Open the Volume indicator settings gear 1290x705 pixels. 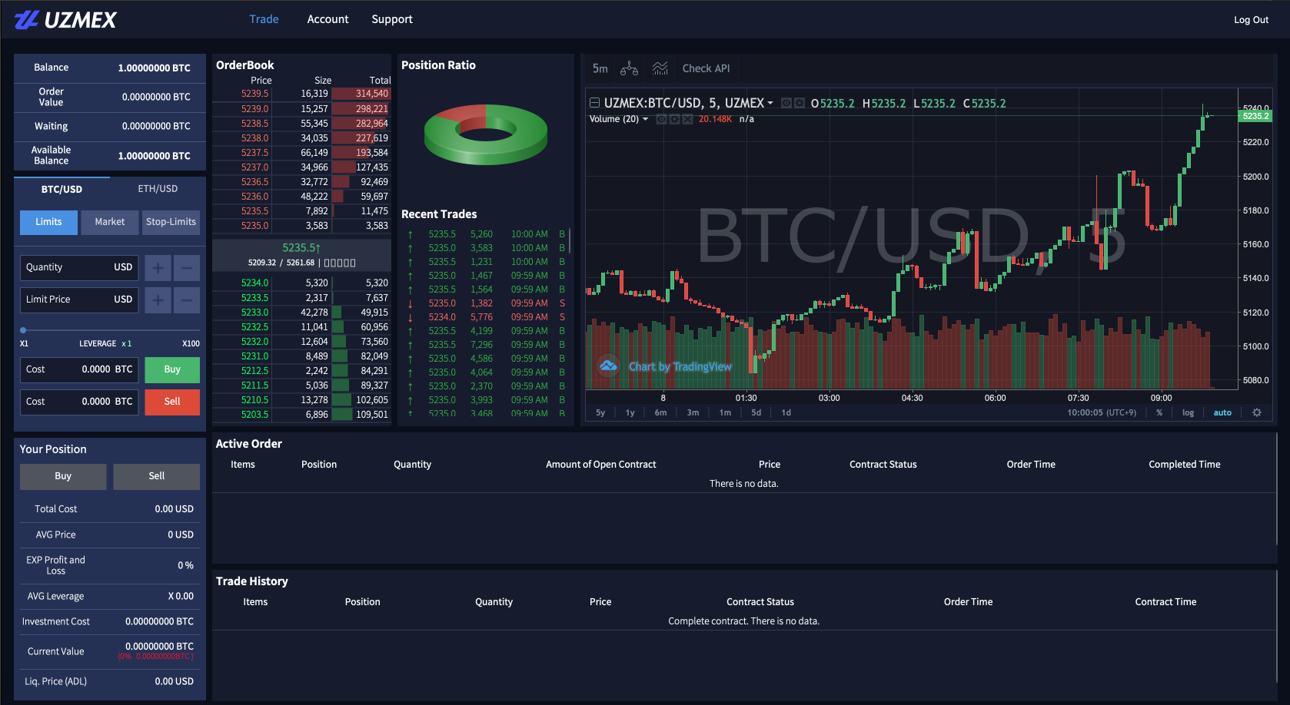click(674, 120)
